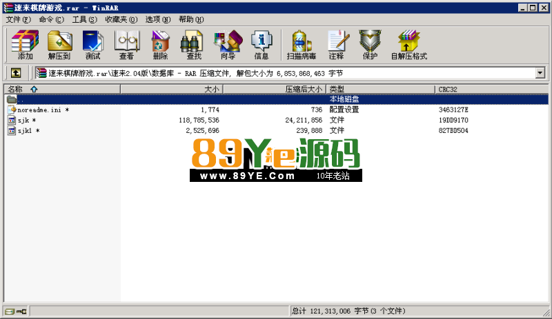Maximize the WinRAR window
This screenshot has height=319, width=552.
click(x=533, y=8)
